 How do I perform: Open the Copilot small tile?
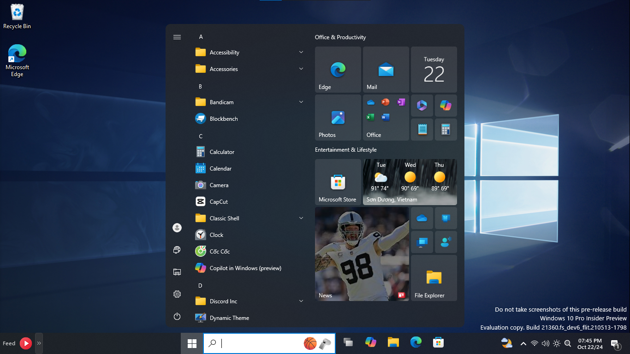[446, 106]
